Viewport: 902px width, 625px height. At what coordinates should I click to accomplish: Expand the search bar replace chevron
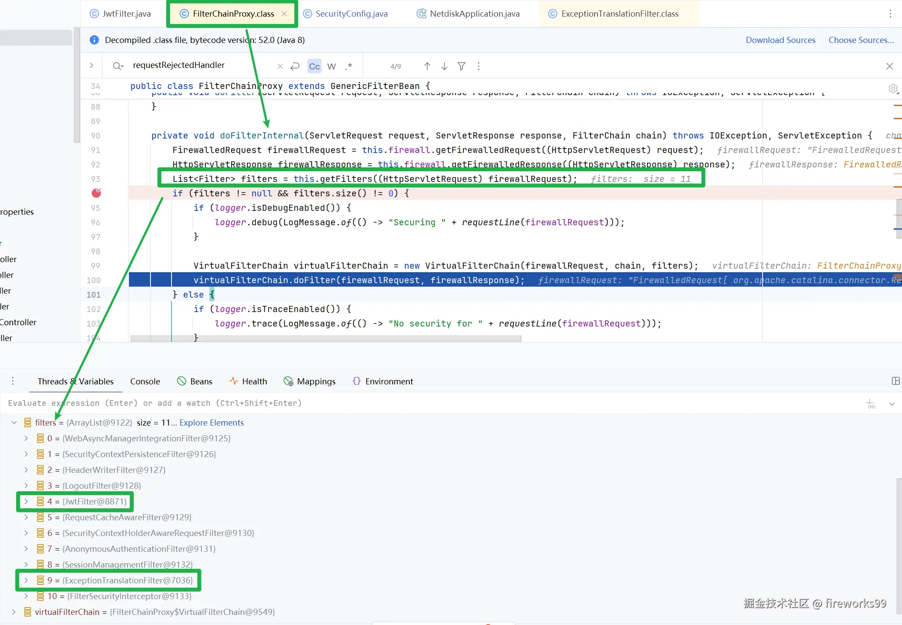coord(91,65)
